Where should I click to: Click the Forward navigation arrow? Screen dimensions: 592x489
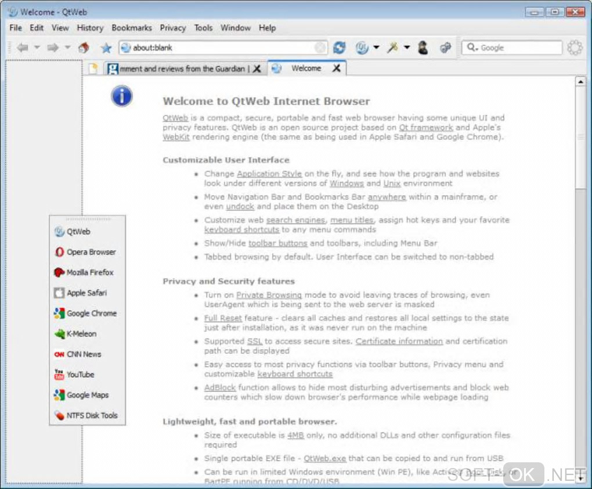click(53, 48)
